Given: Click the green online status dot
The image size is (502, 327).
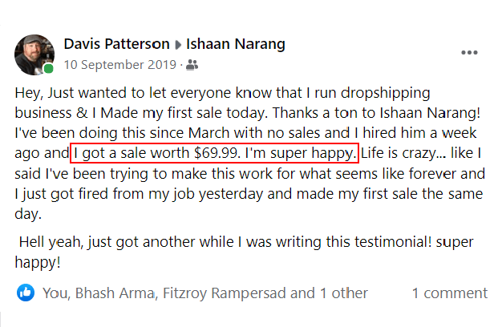Looking at the screenshot, I should coord(48,68).
